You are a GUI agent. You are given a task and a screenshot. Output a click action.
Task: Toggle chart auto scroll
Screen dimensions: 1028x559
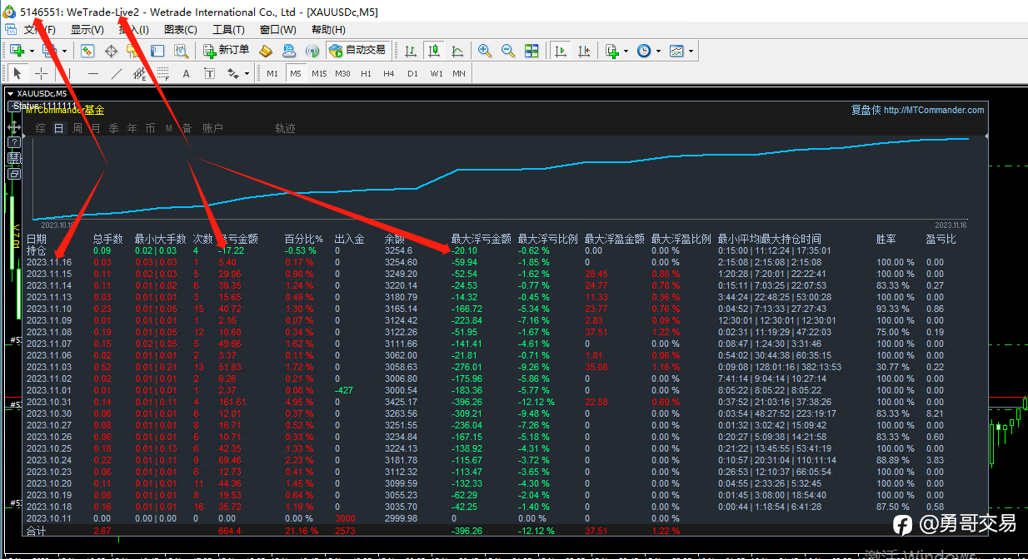tap(561, 51)
